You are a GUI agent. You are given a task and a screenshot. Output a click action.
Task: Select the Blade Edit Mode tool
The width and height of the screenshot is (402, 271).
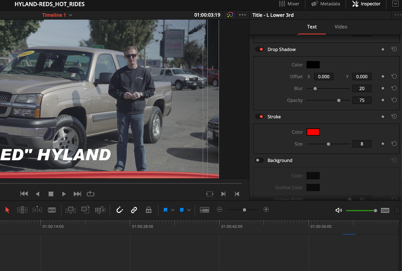pos(52,210)
